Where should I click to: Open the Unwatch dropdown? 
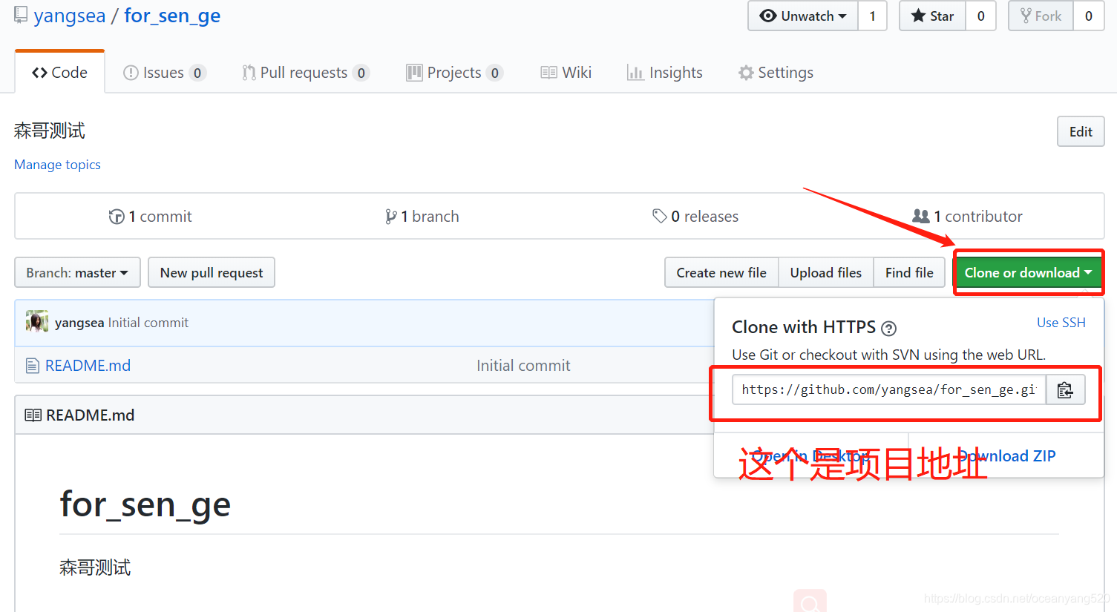tap(803, 16)
